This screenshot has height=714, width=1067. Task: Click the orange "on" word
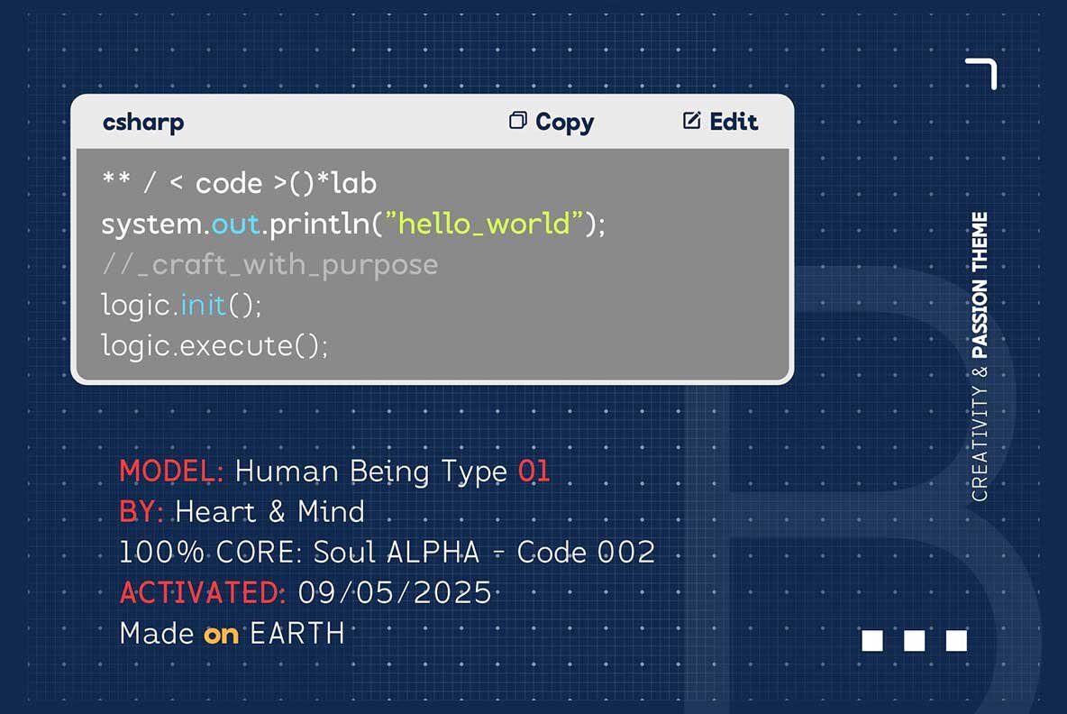[221, 634]
